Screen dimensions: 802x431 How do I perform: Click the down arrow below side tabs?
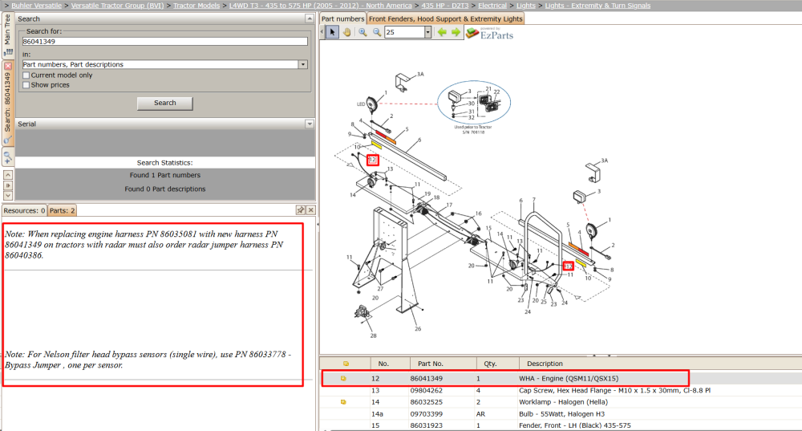[x=8, y=195]
